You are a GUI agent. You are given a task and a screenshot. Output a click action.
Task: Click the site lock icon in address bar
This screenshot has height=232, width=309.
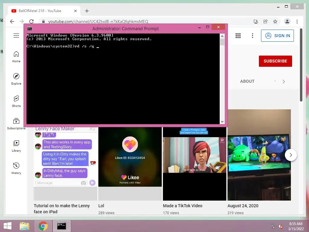(43, 21)
